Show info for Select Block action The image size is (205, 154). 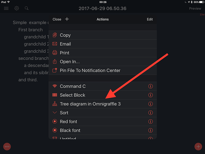coord(151,95)
